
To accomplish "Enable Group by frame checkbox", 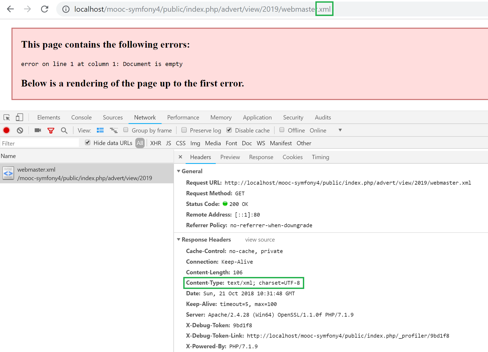I will pos(126,130).
